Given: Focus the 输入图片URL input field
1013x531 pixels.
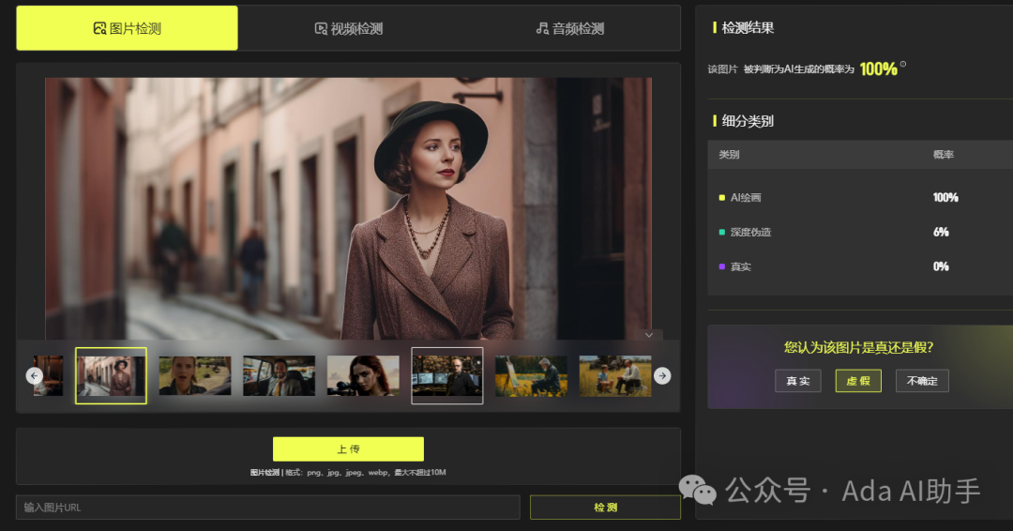Looking at the screenshot, I should point(267,508).
